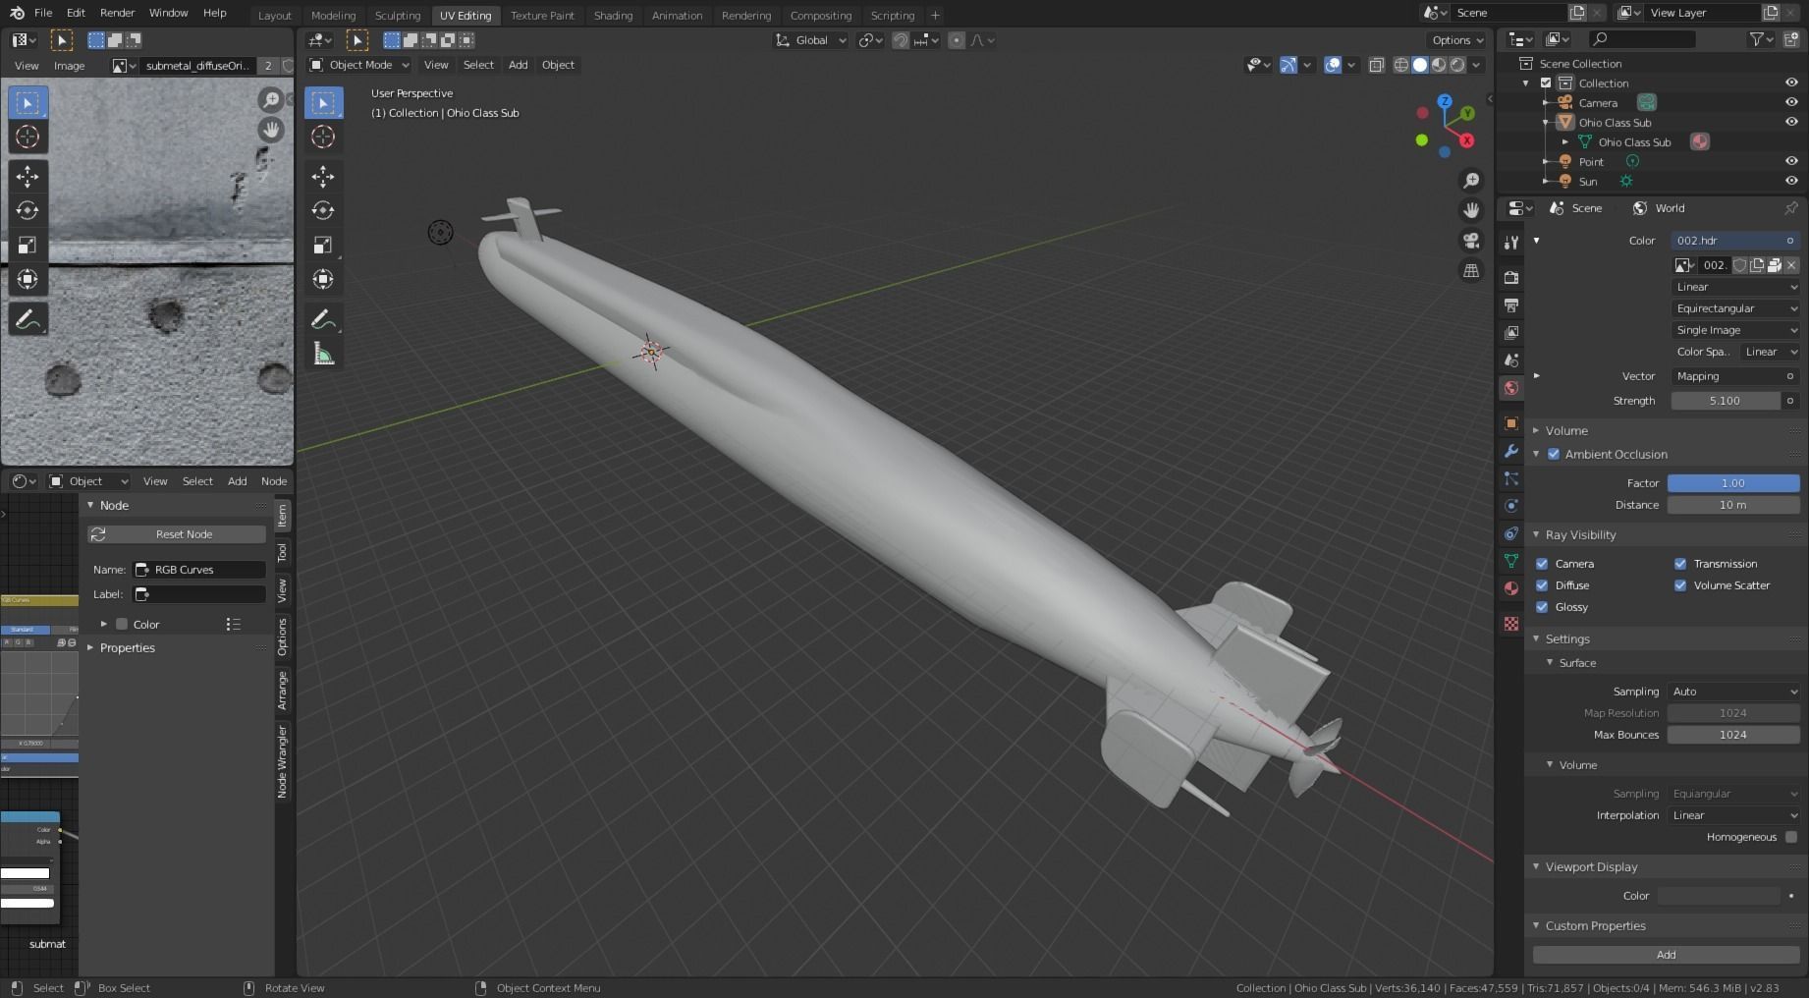Open the Object Mode dropdown
The image size is (1809, 998).
pyautogui.click(x=359, y=65)
